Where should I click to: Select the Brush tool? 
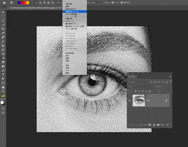click(x=3, y=41)
